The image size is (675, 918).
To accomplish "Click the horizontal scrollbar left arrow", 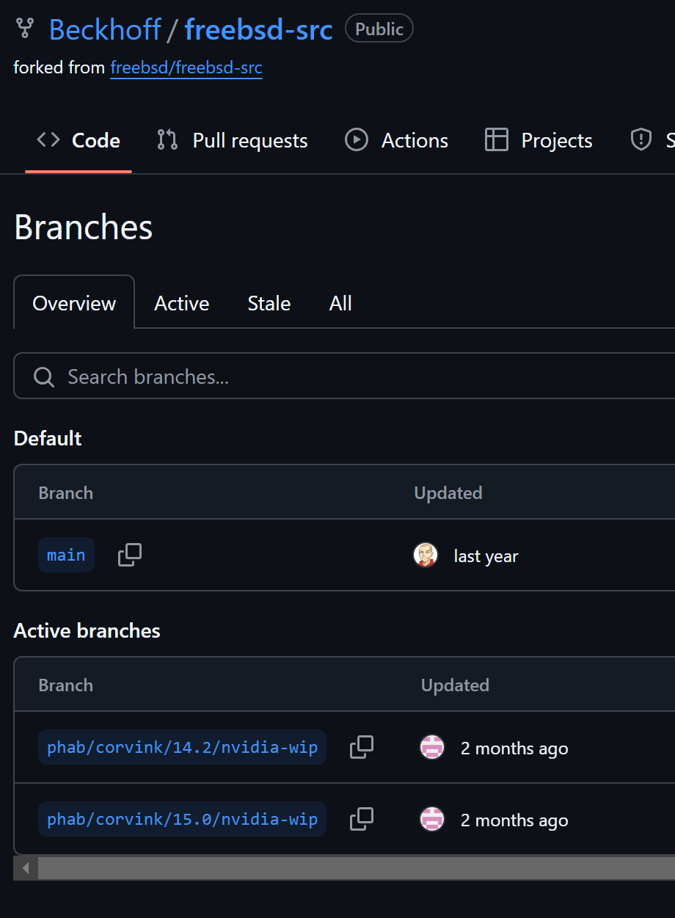I will [x=26, y=869].
